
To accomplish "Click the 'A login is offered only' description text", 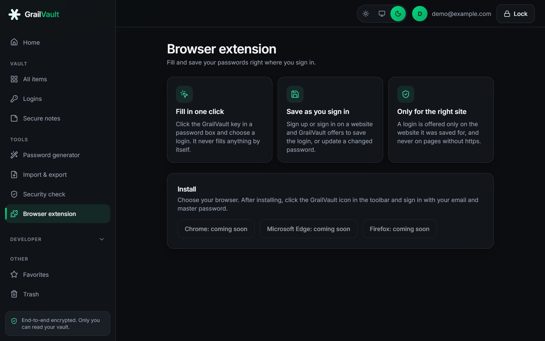I will pos(439,132).
